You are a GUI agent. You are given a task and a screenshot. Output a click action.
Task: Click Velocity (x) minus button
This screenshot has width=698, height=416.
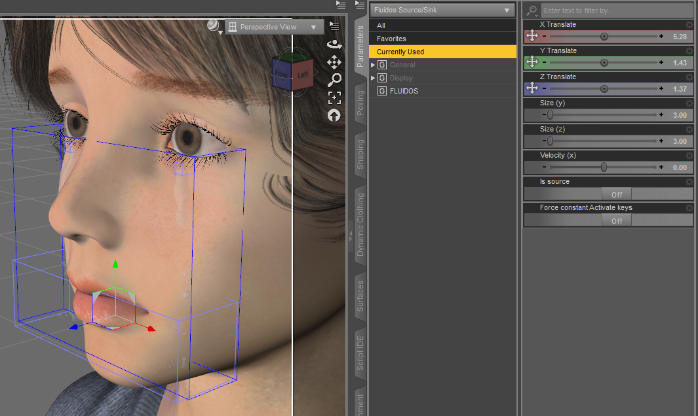[x=544, y=167]
